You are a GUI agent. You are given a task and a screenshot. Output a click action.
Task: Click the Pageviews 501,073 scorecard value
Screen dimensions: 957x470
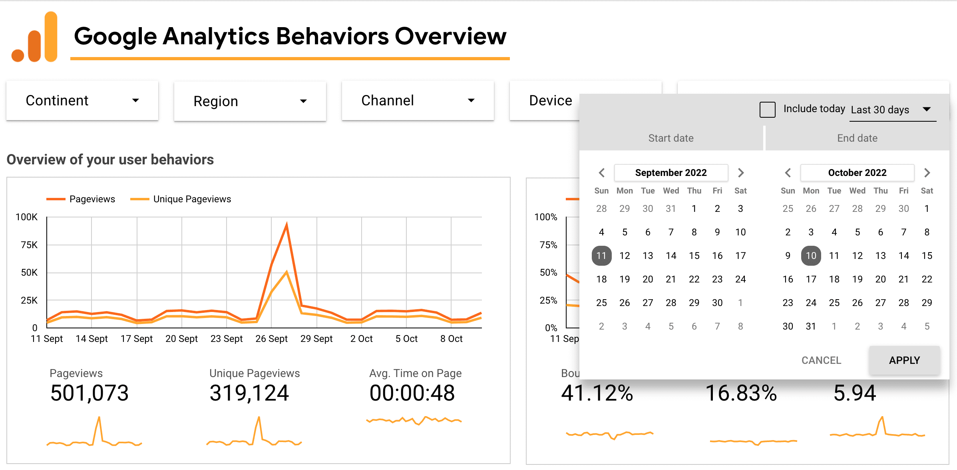90,393
